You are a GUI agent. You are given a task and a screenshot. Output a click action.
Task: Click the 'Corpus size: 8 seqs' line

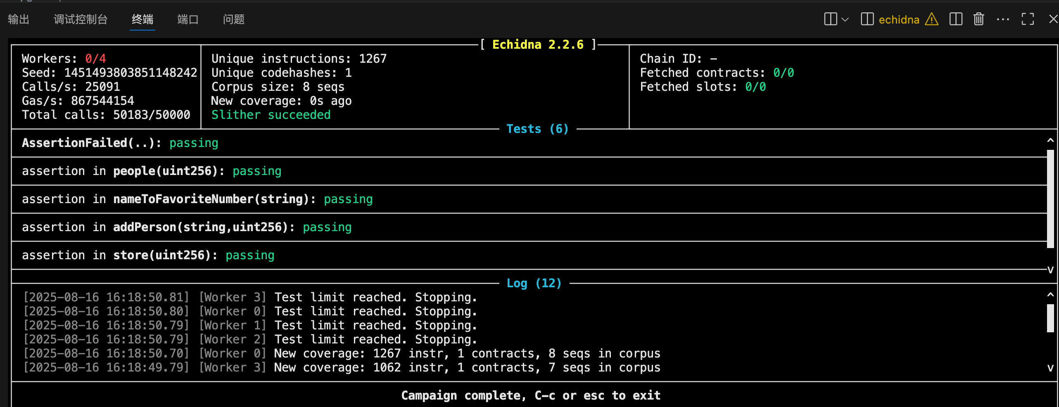(x=278, y=87)
